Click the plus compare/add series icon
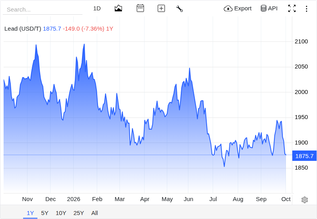This screenshot has width=317, height=219. 161,8
